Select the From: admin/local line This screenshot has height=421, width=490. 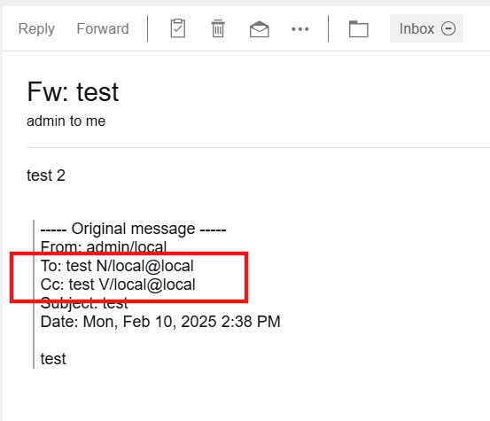pos(104,247)
